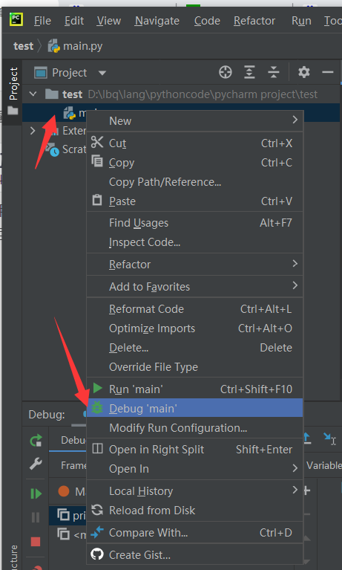Screen dimensions: 342x570
Task: Select Override File Type
Action: click(x=194, y=367)
